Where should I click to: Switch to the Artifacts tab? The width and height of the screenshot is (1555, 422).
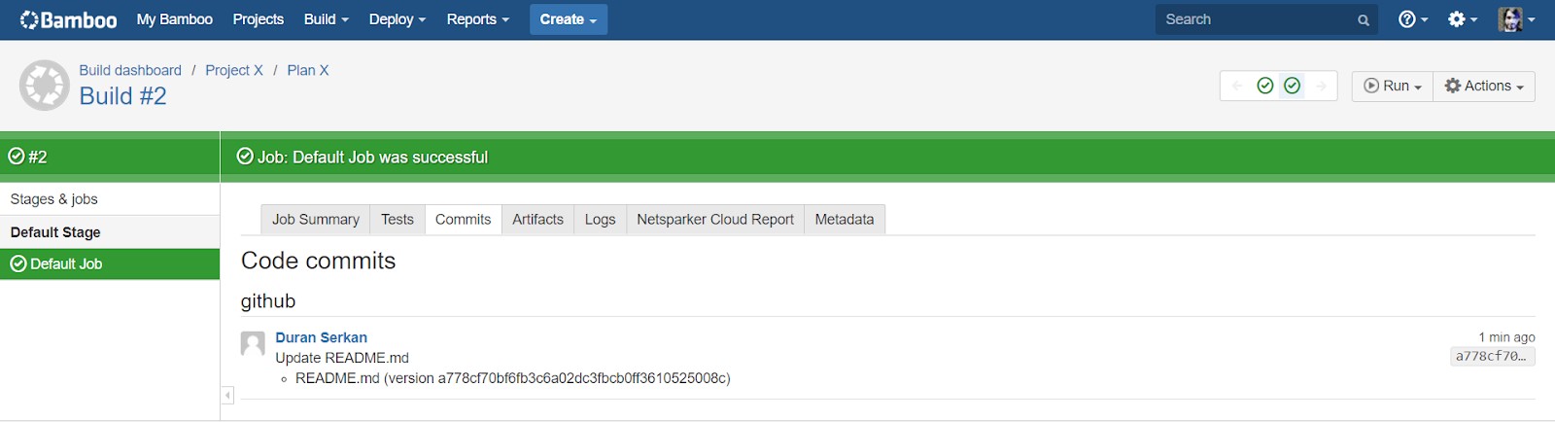point(537,220)
